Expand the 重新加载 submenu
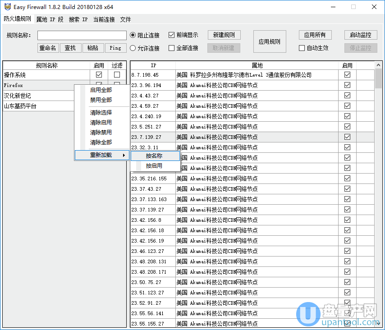385x330 pixels. [102, 156]
